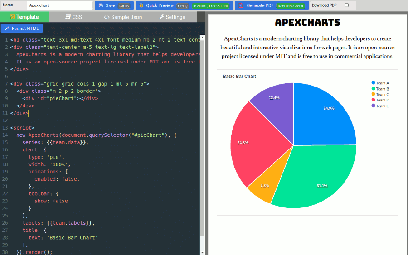408x255 pixels.
Task: Click code line 17 "type: 'pie'"
Action: pyautogui.click(x=46, y=157)
